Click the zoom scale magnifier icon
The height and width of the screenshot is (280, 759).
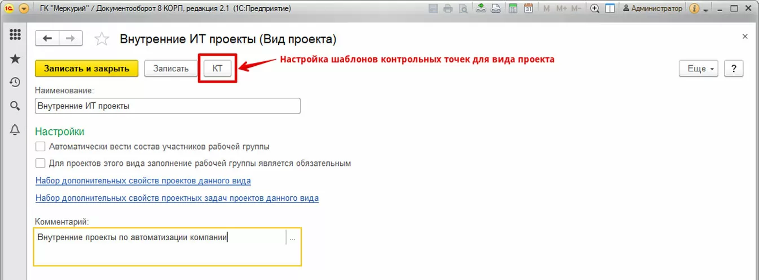(x=594, y=8)
